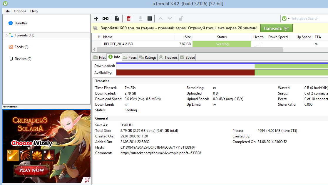Open the search provider dropdown arrow

(289, 18)
